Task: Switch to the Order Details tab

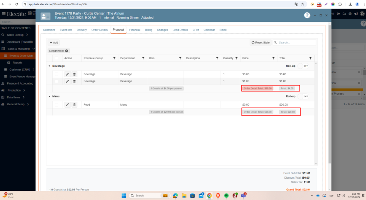Action: pyautogui.click(x=99, y=30)
